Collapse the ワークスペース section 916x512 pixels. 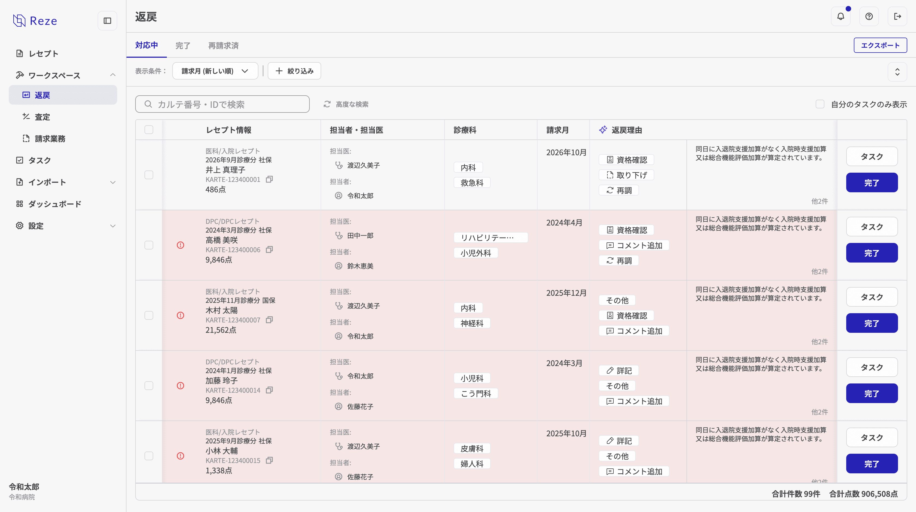(113, 75)
